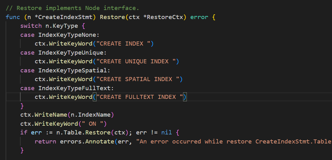Click the "Restore implements Node interface" comment
Image resolution: width=332 pixels, height=160 pixels.
point(72,8)
